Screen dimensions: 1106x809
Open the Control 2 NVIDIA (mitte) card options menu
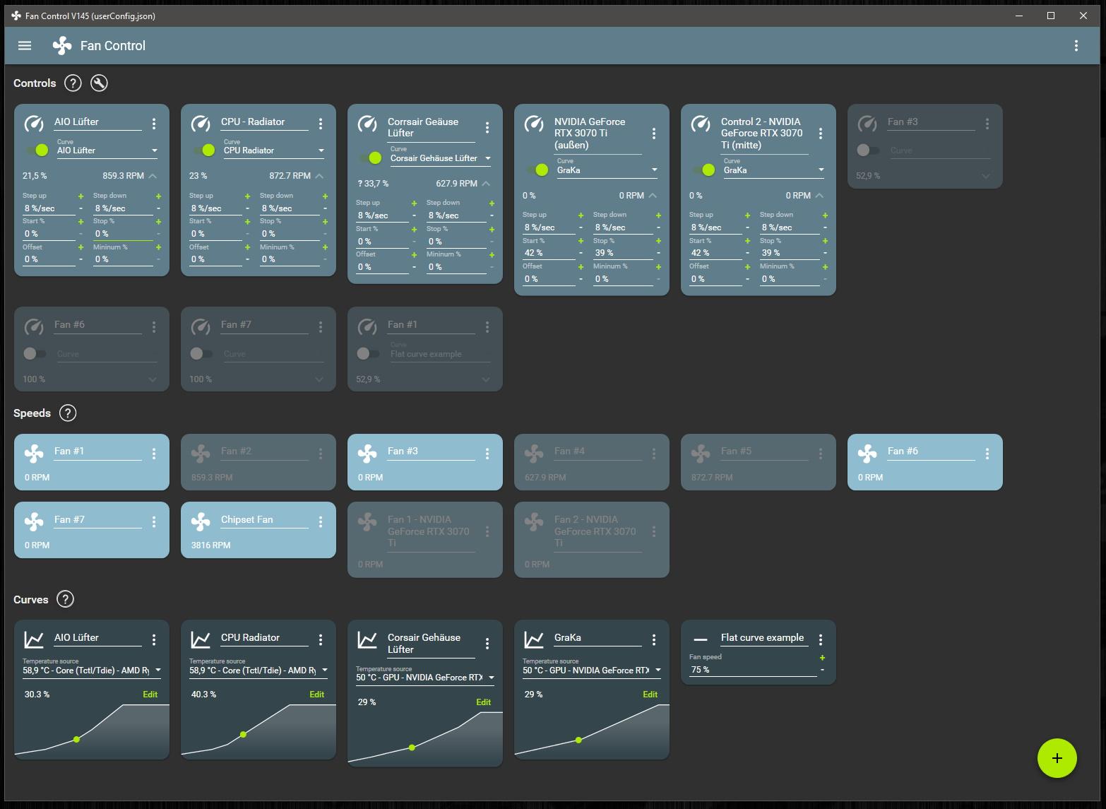click(821, 134)
